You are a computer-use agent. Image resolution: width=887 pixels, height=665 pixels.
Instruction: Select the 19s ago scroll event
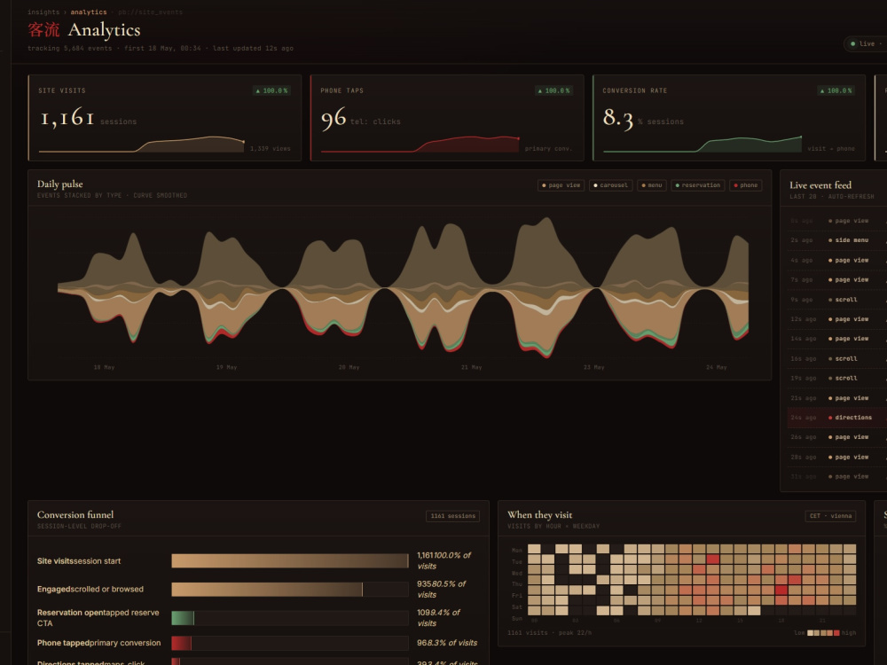click(836, 379)
